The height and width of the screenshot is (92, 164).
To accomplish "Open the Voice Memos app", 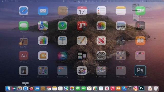I will (140, 26).
